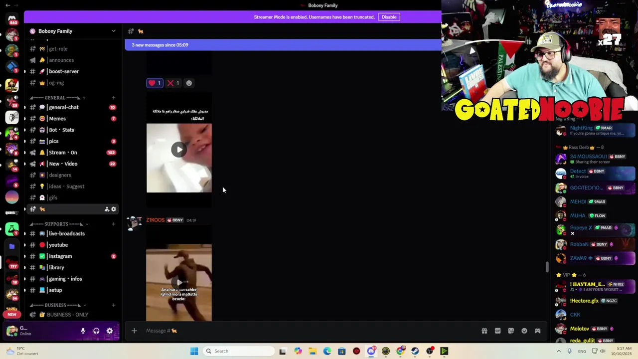
Task: Create channel in SUPPORTS category
Action: [113, 224]
